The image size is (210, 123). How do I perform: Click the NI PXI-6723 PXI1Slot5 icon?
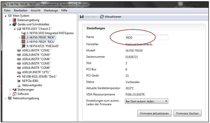23,46
